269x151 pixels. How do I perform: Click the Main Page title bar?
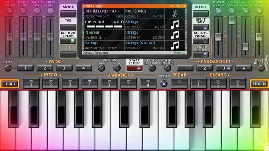(x=134, y=6)
